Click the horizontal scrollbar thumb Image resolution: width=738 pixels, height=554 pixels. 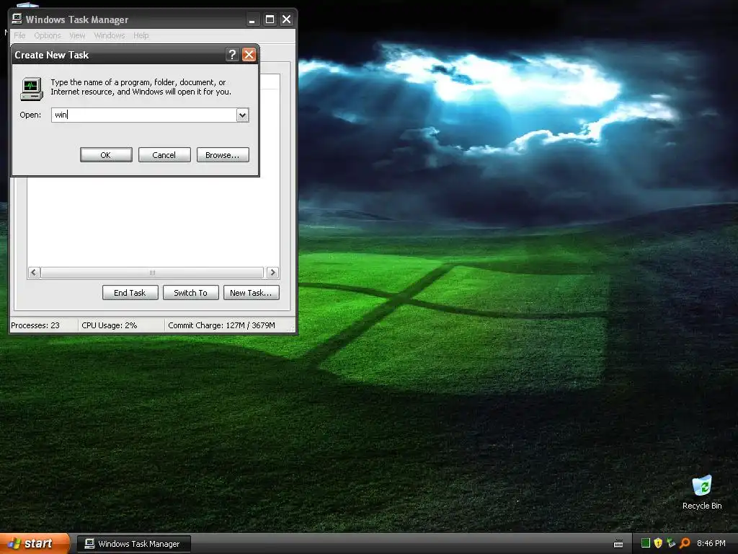152,272
